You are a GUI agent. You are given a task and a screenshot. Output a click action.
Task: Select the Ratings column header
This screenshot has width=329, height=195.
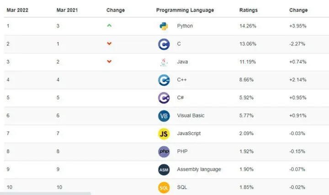tap(248, 10)
